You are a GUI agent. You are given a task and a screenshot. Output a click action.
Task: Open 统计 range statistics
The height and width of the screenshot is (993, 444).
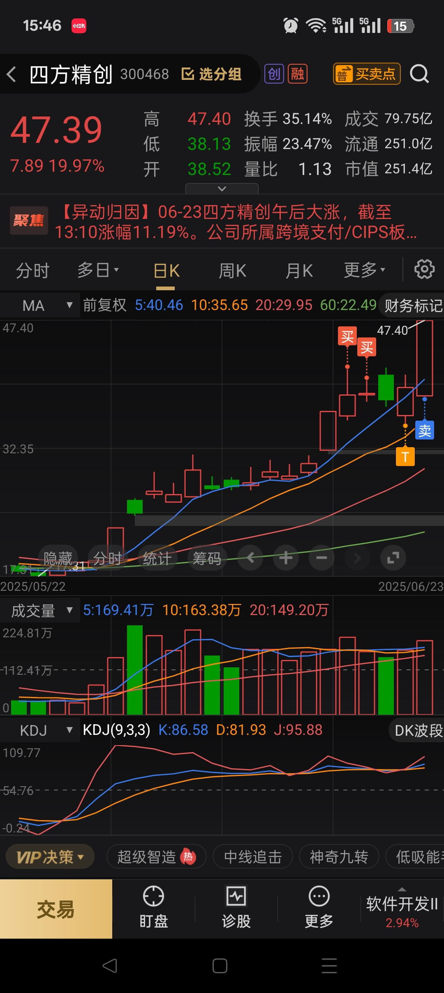[157, 558]
